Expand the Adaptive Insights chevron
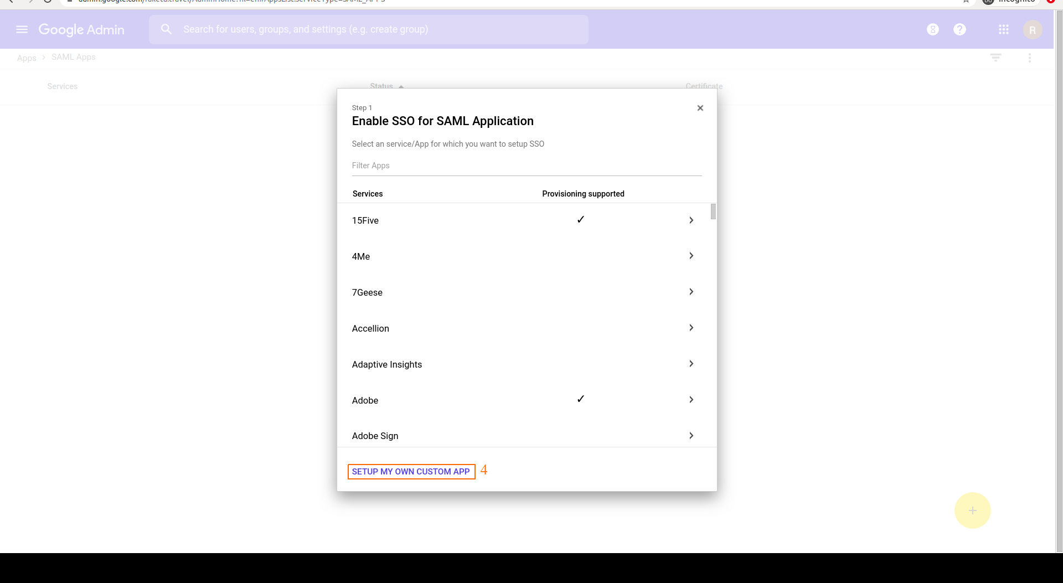Screen dimensions: 1063x583 point(692,364)
